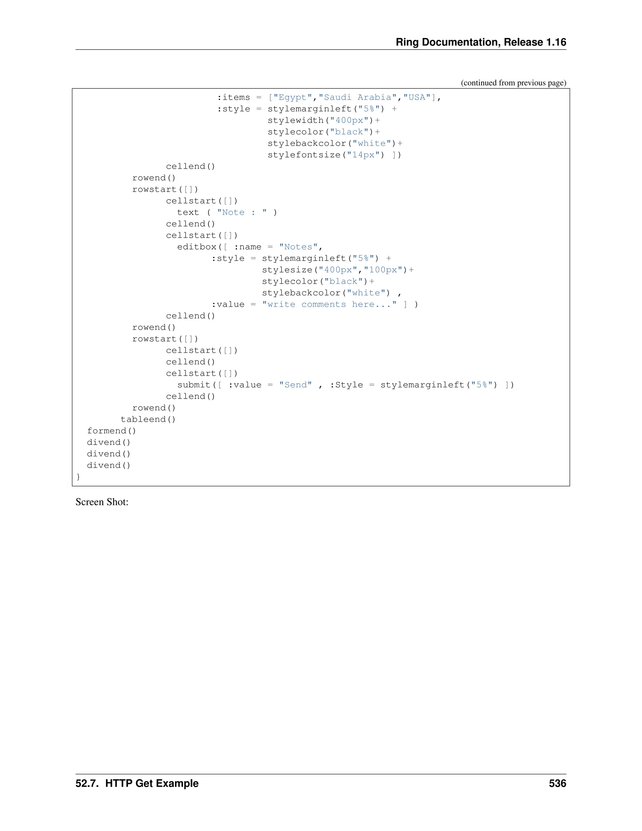
Task: Click page number 536
Action: point(557,783)
